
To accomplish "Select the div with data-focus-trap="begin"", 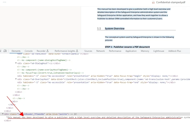I will coord(98,76).
